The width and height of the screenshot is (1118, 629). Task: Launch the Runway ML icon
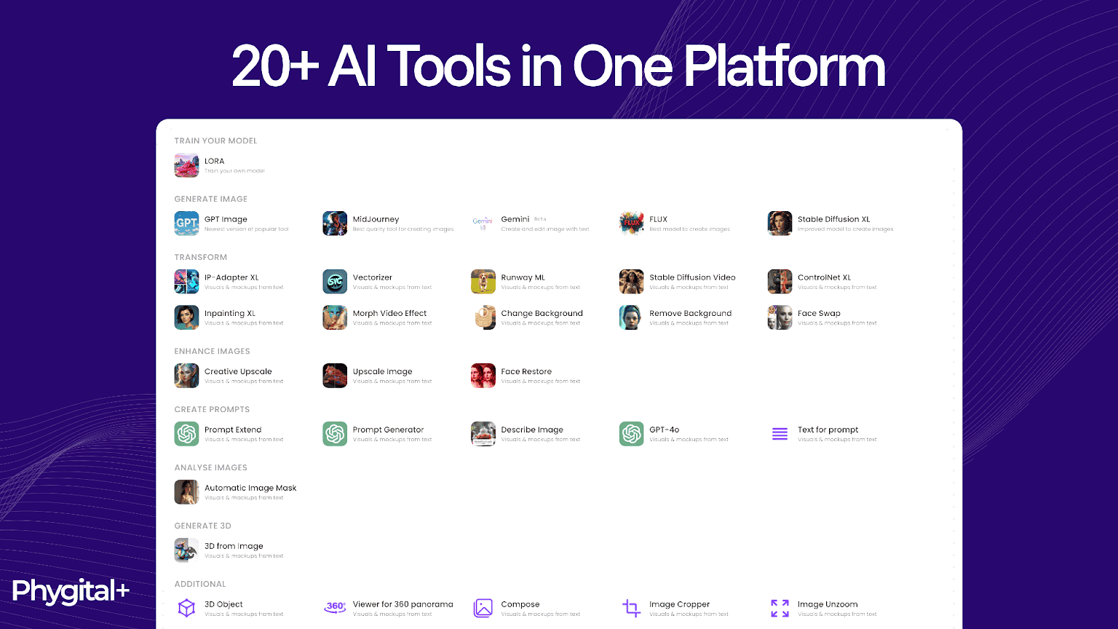pos(483,282)
